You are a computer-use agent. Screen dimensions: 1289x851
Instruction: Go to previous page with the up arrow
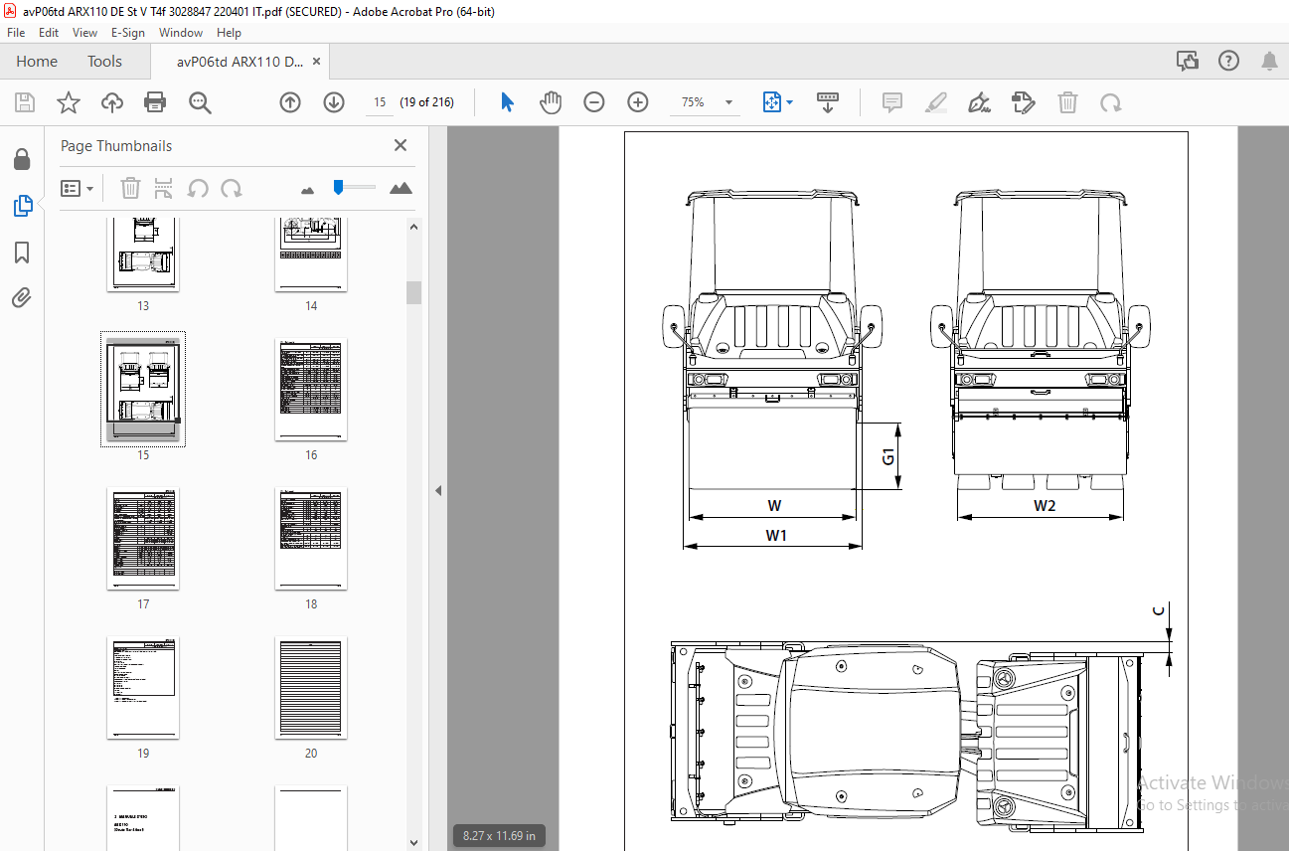click(290, 102)
